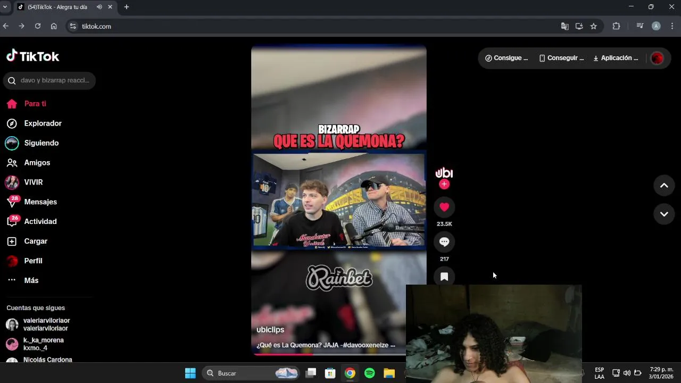Reload the page

pos(38,26)
